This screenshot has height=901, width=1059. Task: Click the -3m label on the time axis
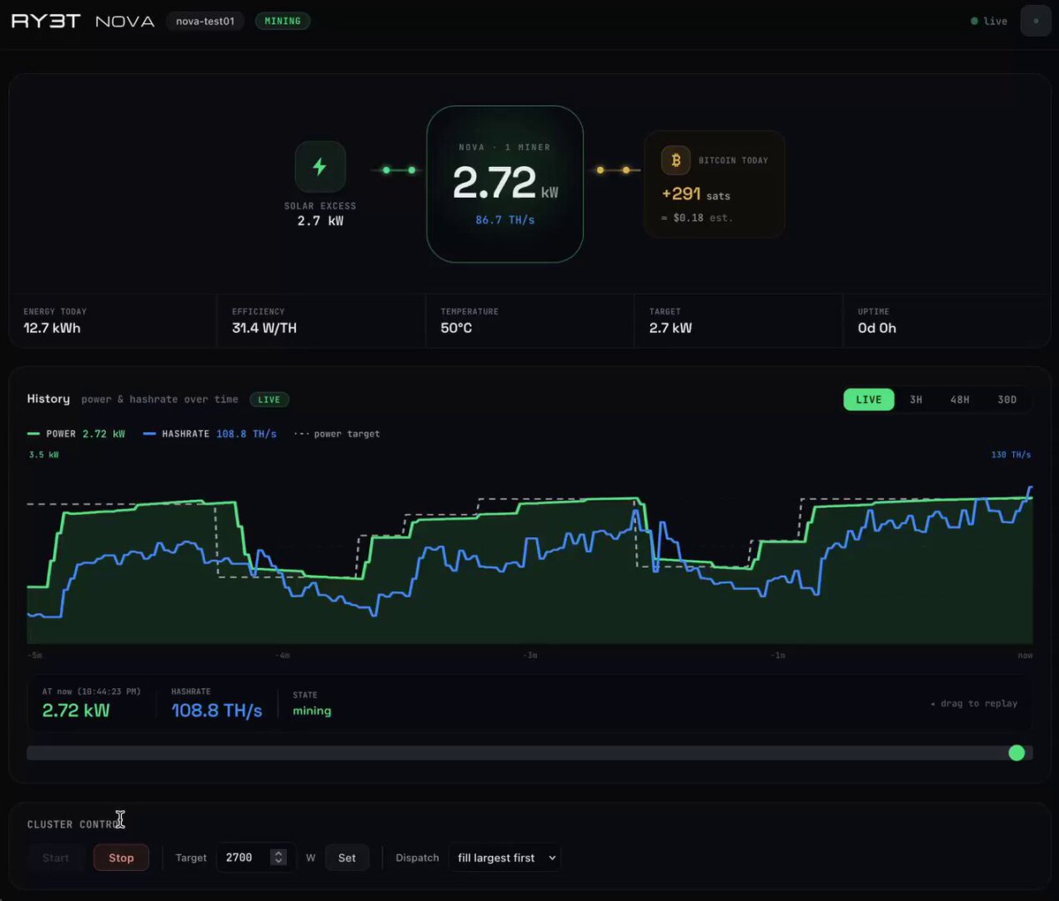click(x=530, y=655)
